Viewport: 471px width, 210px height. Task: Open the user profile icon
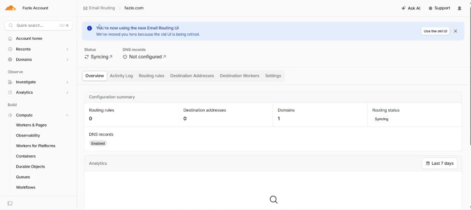tap(460, 8)
